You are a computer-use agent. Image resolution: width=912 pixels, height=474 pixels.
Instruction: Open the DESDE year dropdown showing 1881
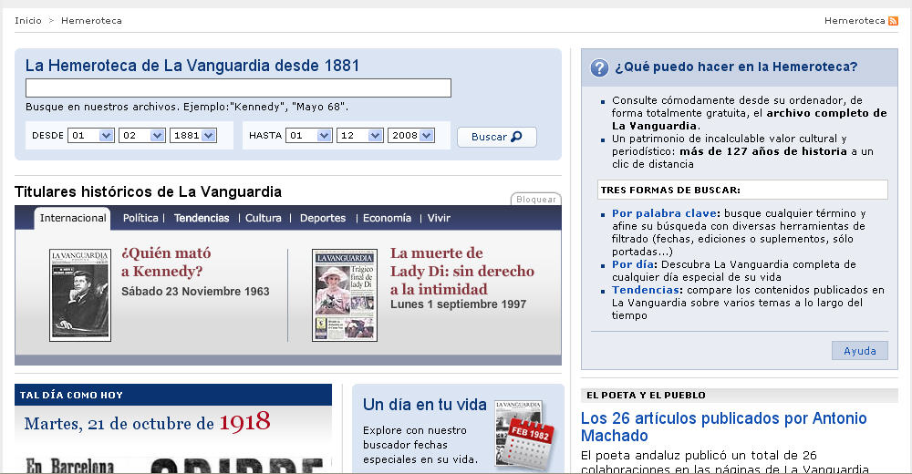(x=193, y=136)
